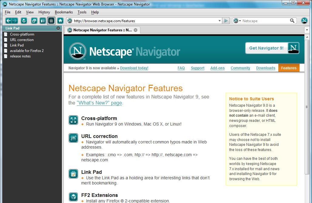
Task: Go back using the Back arrow button
Action: click(8, 21)
